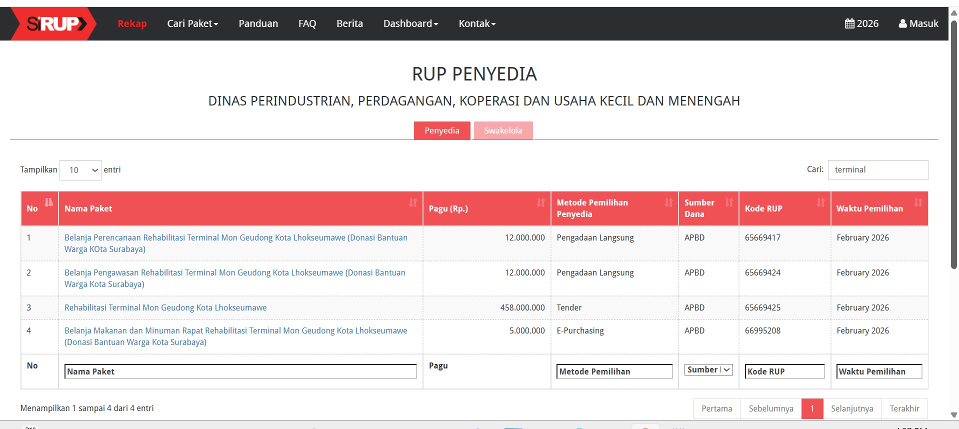Screen dimensions: 959x429
Task: Click the Menampilkan 1 sampai 4 entri text
Action: 87,408
